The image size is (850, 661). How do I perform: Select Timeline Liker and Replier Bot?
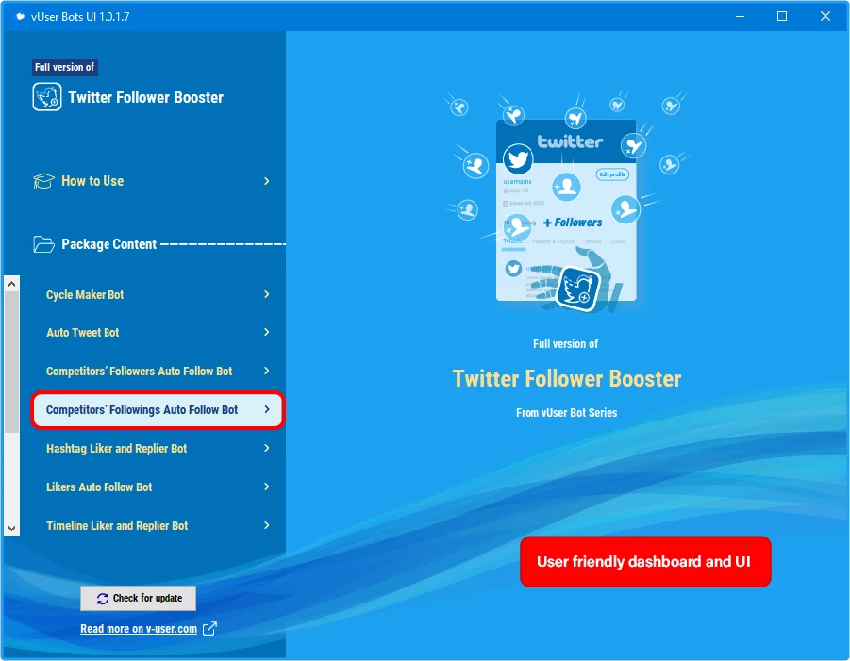click(158, 525)
